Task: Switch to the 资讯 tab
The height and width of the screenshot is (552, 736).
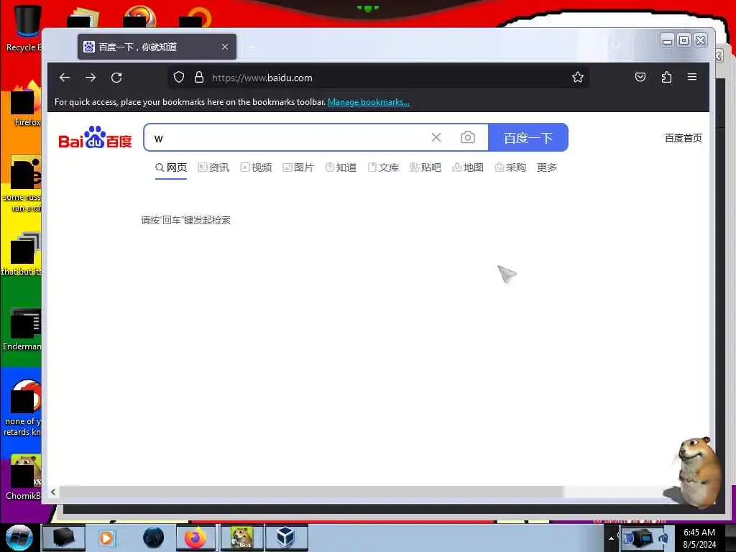Action: (x=213, y=167)
